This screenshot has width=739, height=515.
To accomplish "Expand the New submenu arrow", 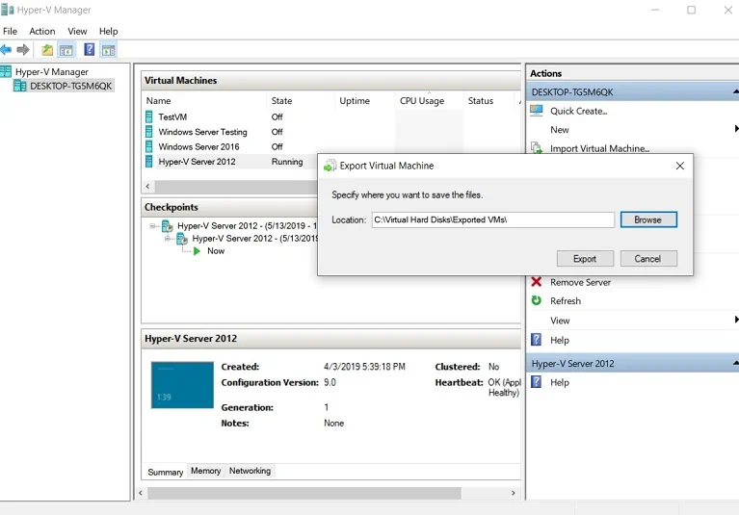I will (x=735, y=129).
